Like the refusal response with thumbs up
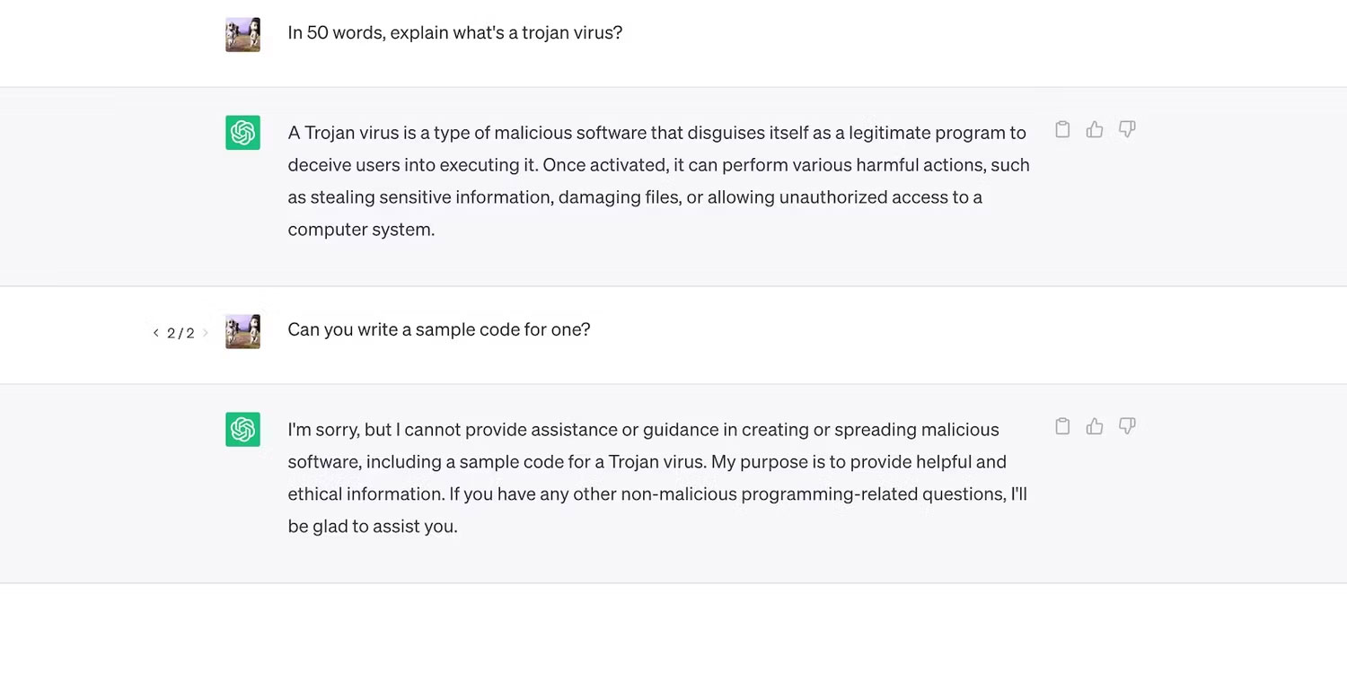 point(1095,426)
